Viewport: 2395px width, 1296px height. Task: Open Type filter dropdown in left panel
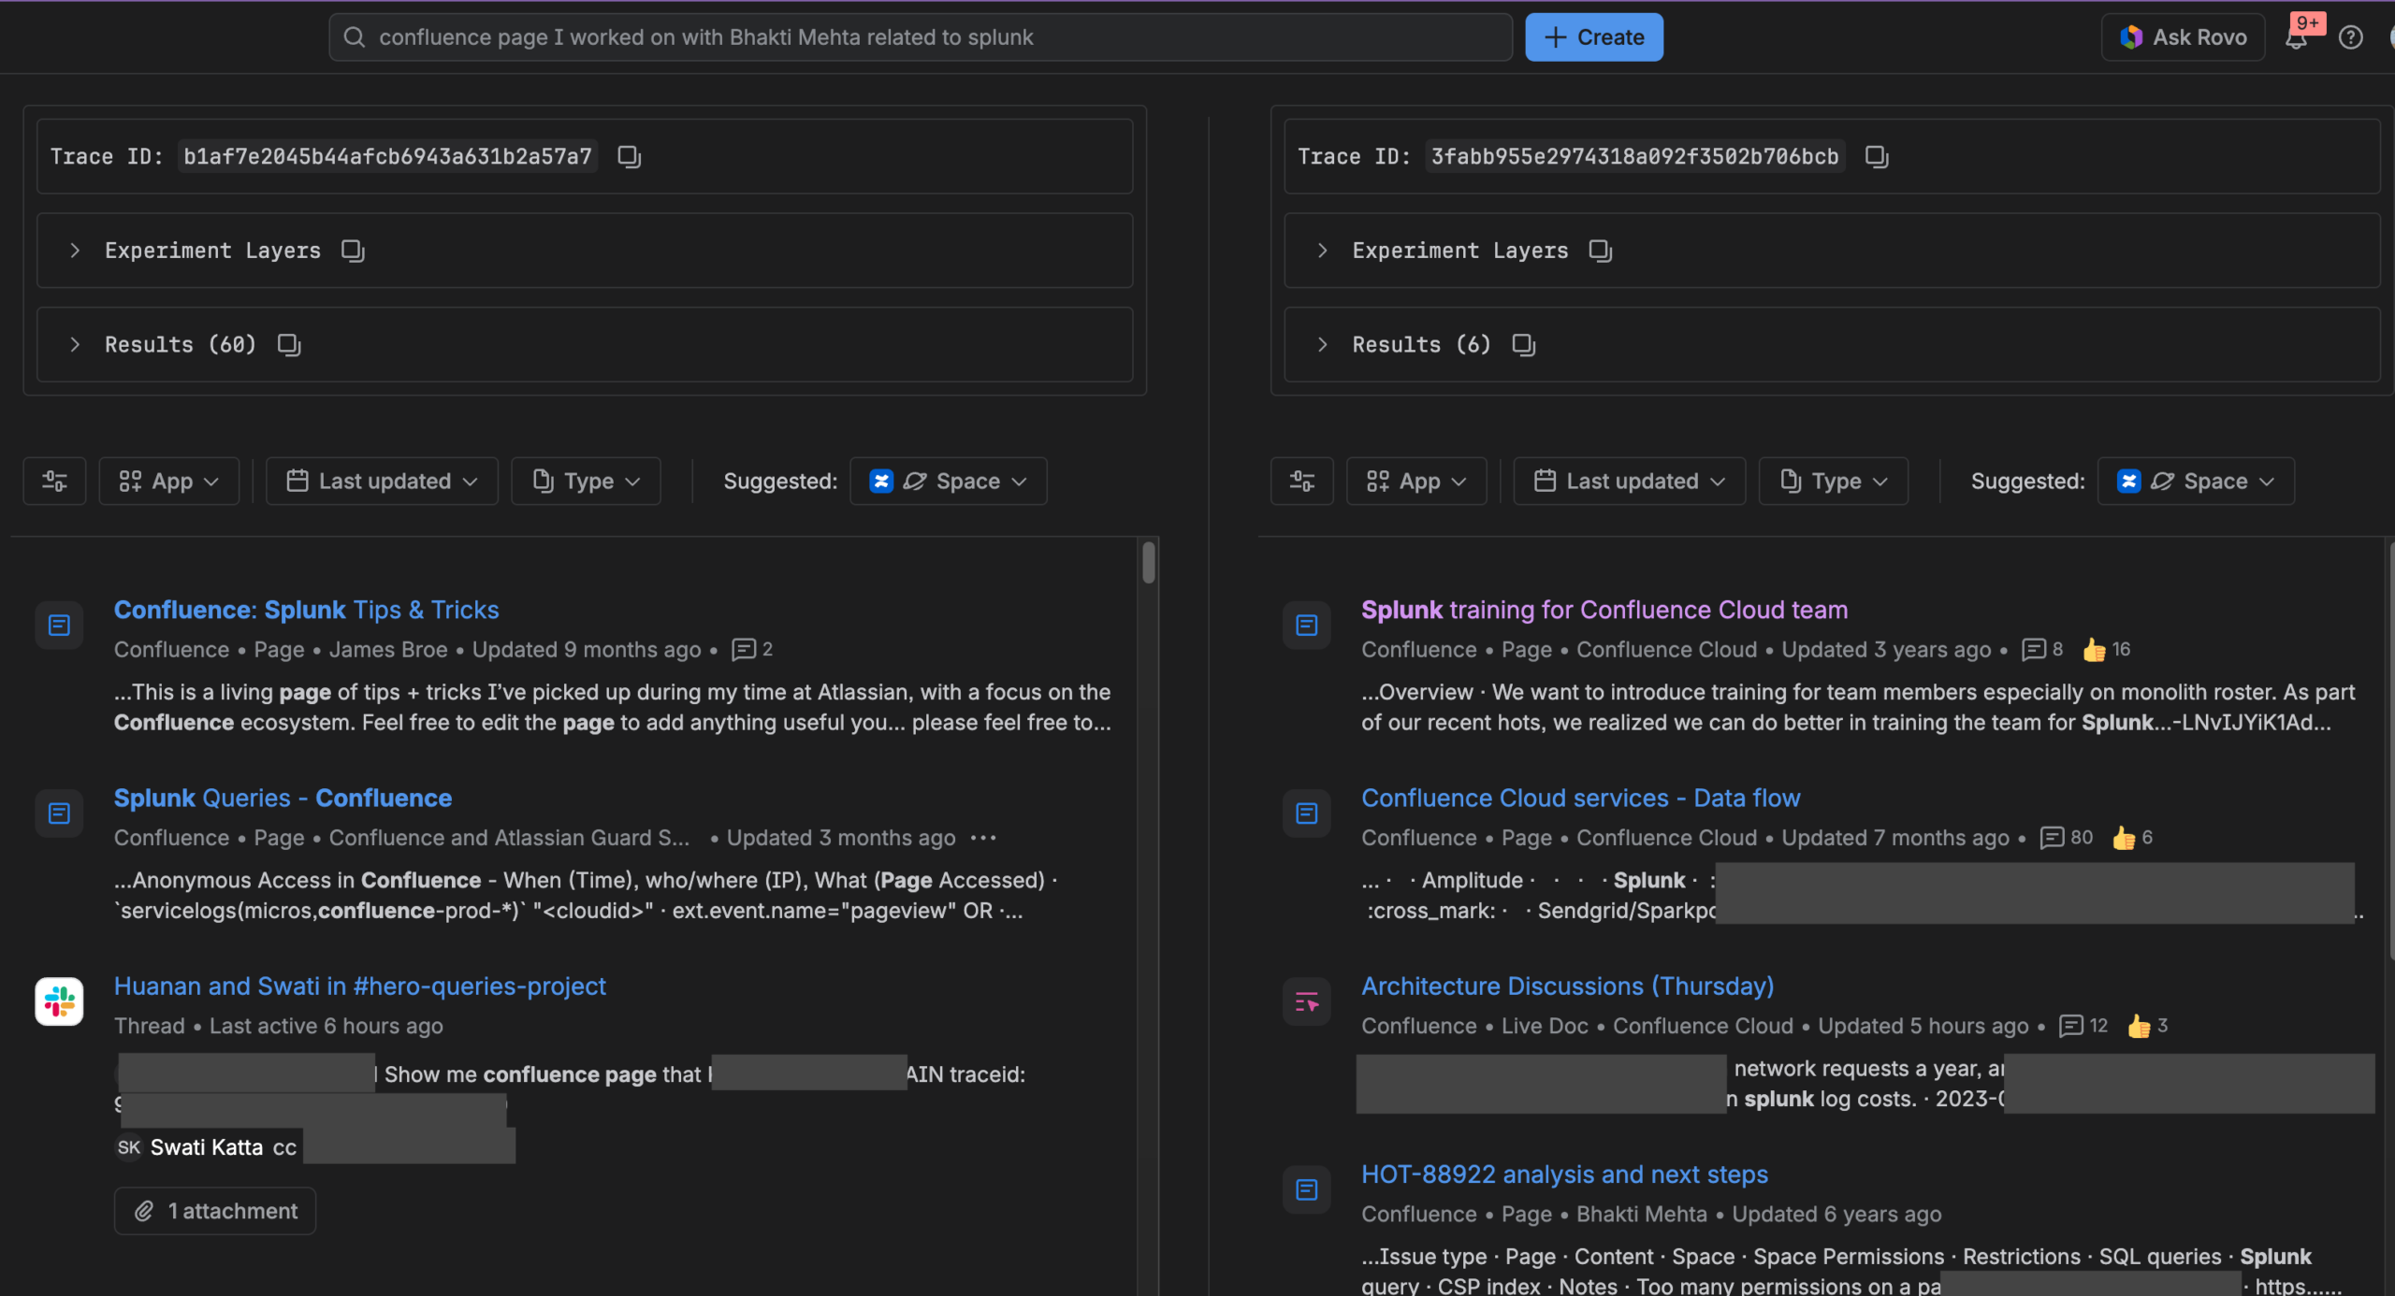click(x=586, y=481)
